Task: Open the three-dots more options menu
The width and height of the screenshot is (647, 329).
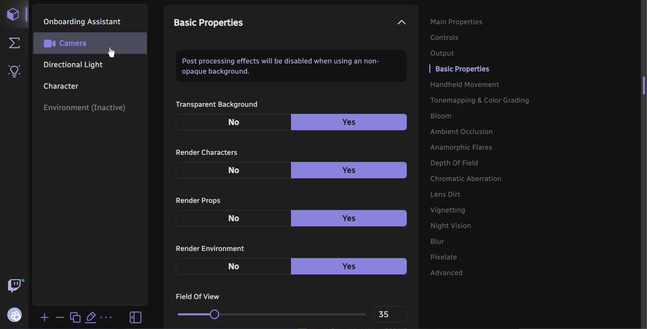Action: pyautogui.click(x=106, y=318)
